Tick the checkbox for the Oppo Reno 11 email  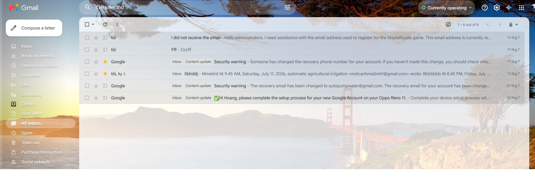click(x=87, y=98)
